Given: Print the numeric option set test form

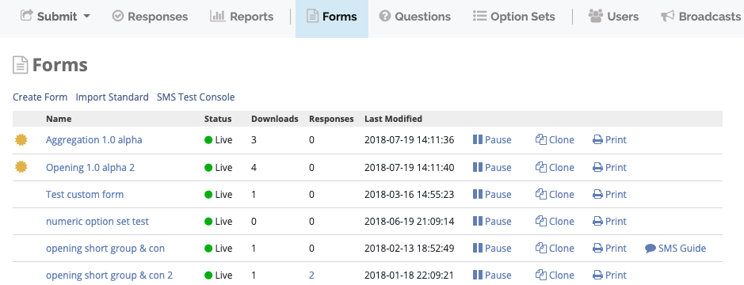Looking at the screenshot, I should point(610,222).
